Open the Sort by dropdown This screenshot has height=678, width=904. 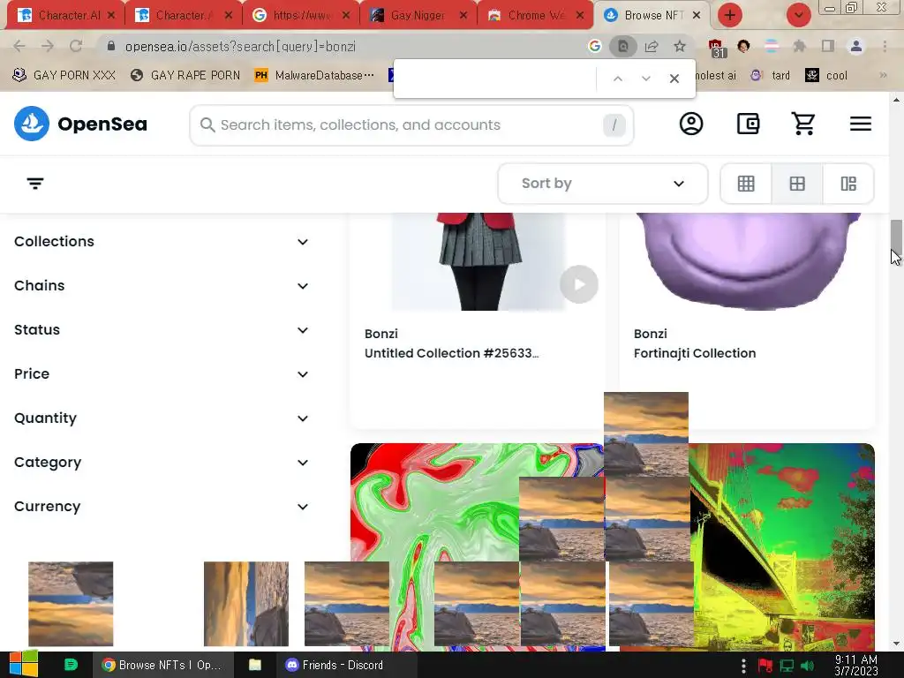coord(602,184)
